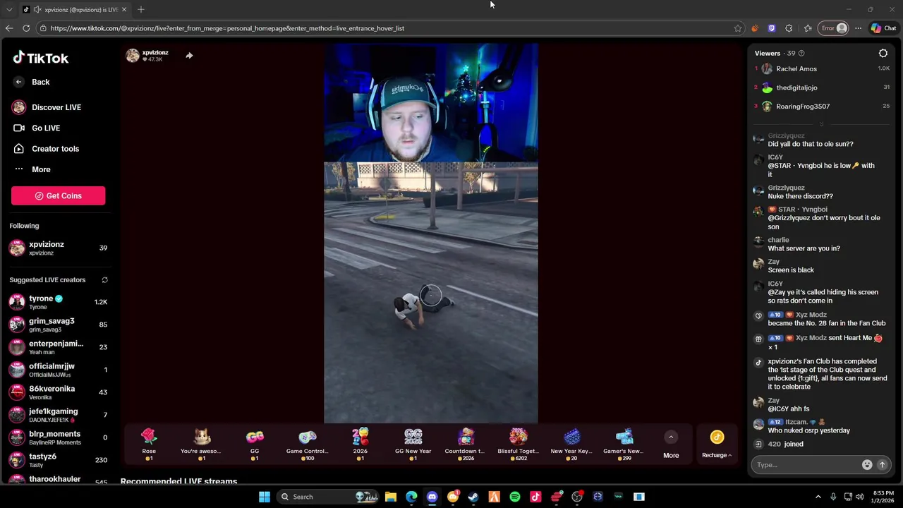
Task: Open Discover LIVE
Action: (47, 107)
